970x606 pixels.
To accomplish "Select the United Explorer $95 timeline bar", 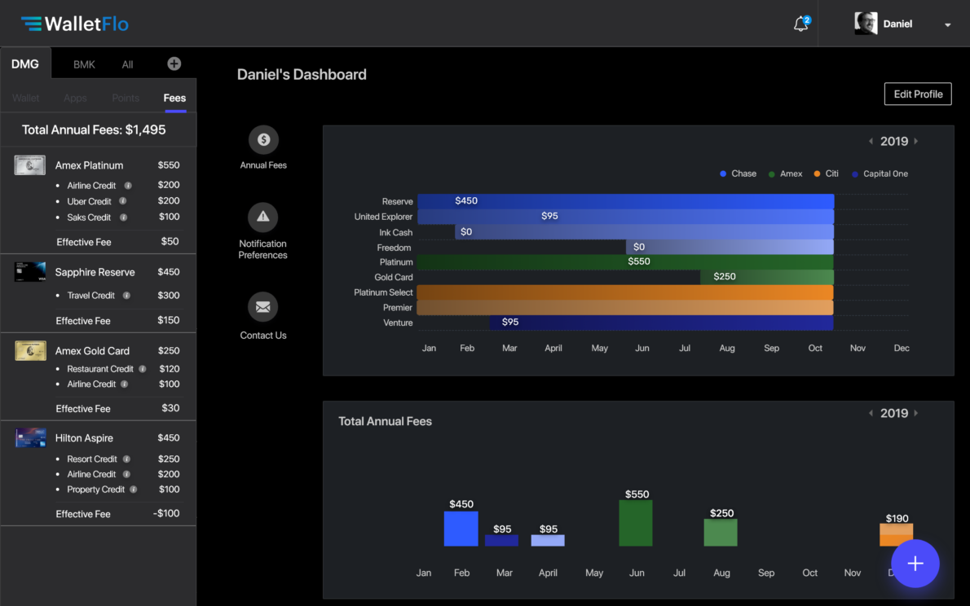I will [x=625, y=217].
